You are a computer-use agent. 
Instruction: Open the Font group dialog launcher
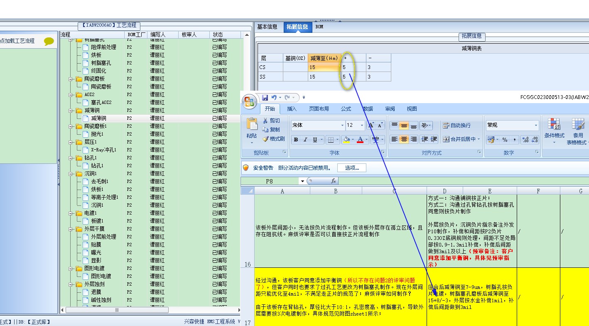[x=383, y=152]
